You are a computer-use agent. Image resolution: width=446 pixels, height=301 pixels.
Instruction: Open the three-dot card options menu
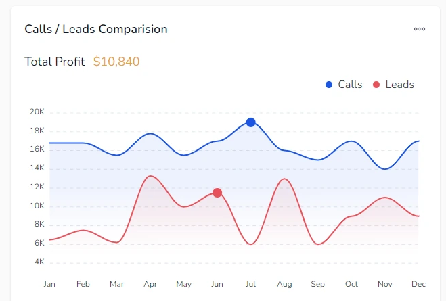point(420,29)
